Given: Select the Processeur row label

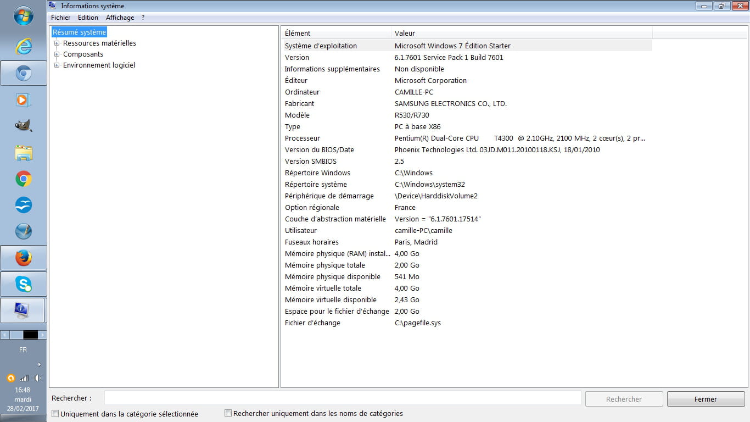Looking at the screenshot, I should click(303, 138).
